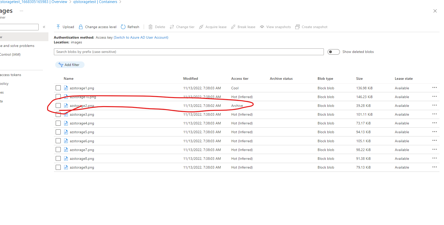Open the Containers breadcrumb item
Viewport: 444px width, 225px height.
(x=95, y=2)
